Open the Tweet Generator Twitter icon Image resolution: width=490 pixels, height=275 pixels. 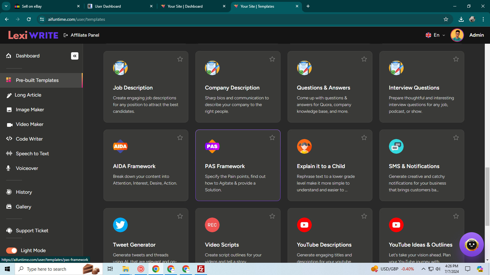point(120,225)
